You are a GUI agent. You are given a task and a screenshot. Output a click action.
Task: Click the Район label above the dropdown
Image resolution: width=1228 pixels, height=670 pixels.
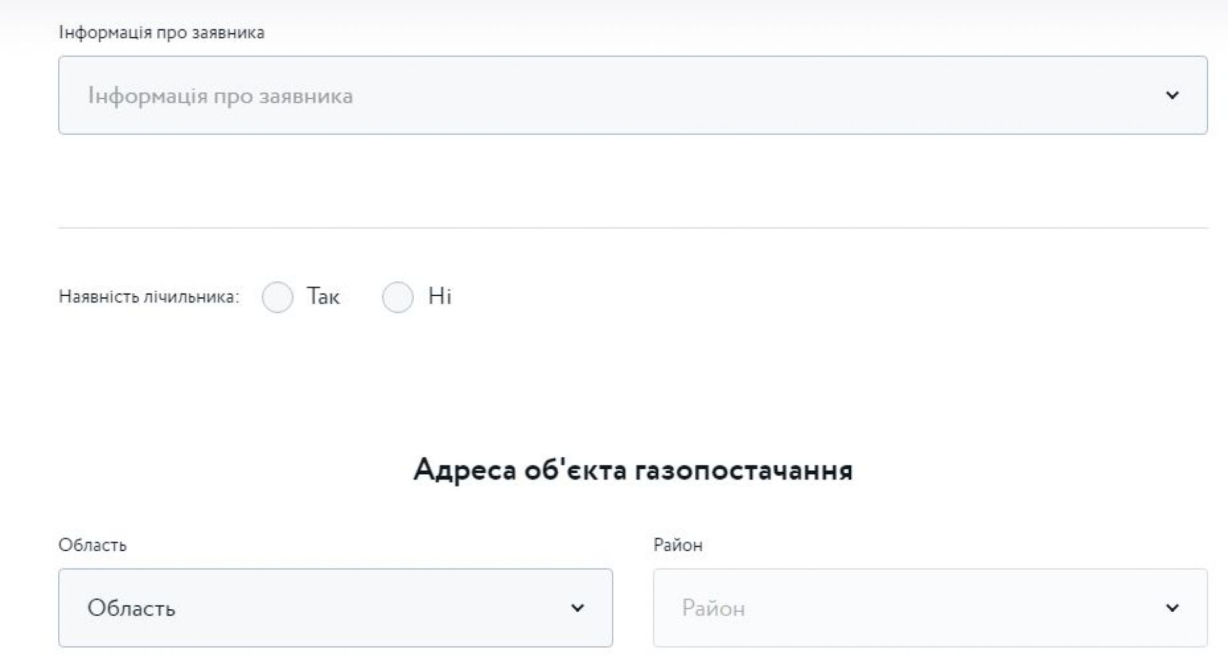pos(678,545)
